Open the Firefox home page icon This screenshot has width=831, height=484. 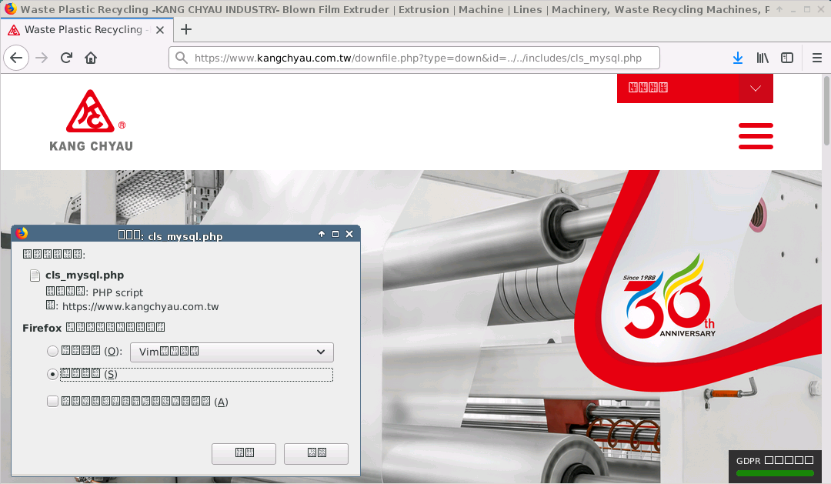click(x=91, y=58)
